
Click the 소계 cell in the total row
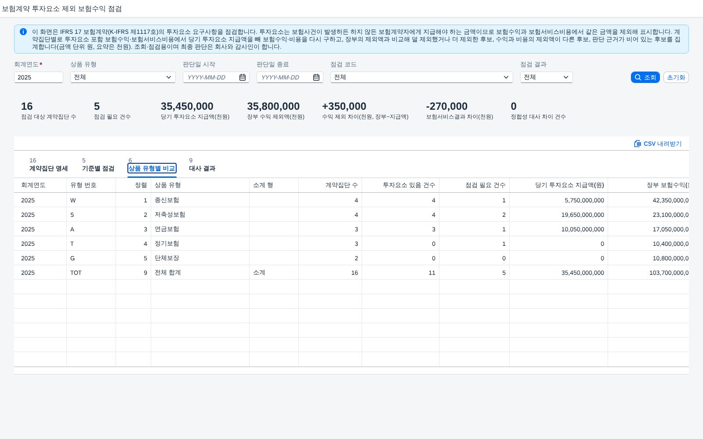pos(274,273)
